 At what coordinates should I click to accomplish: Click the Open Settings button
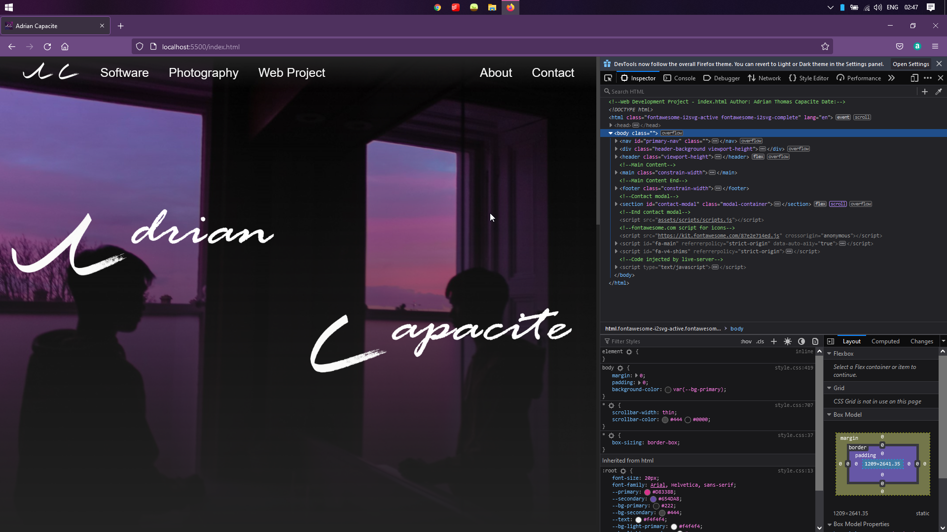point(911,64)
